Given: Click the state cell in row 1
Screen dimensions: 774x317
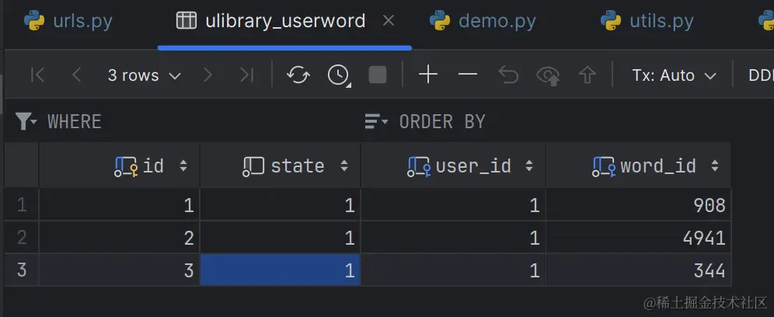Looking at the screenshot, I should [280, 204].
